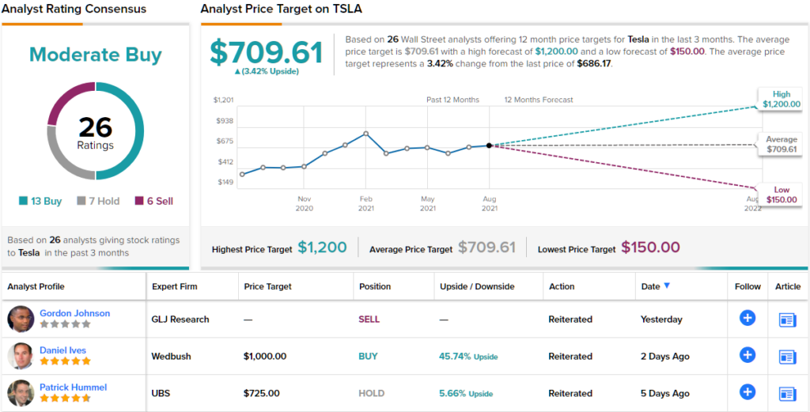Follow analyst Gordon Johnson with plus icon
This screenshot has height=412, width=810.
tap(747, 319)
